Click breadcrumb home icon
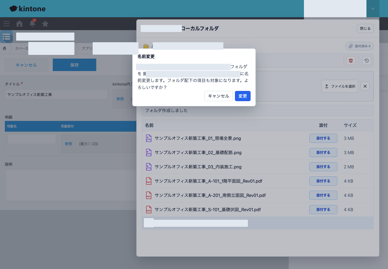 pos(5,48)
